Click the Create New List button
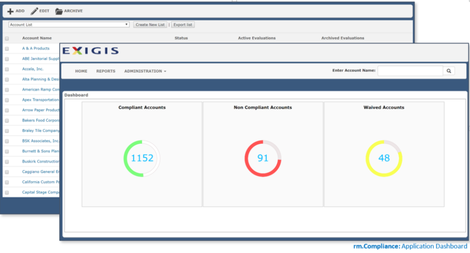Image resolution: width=470 pixels, height=253 pixels. click(x=150, y=25)
